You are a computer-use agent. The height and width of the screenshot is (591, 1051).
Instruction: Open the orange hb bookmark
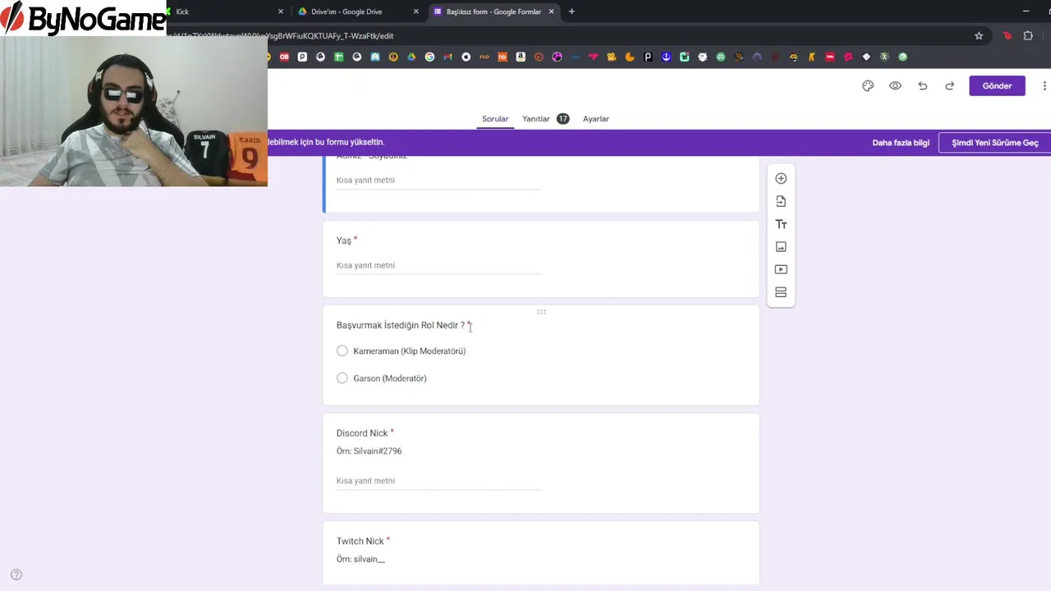[x=503, y=57]
